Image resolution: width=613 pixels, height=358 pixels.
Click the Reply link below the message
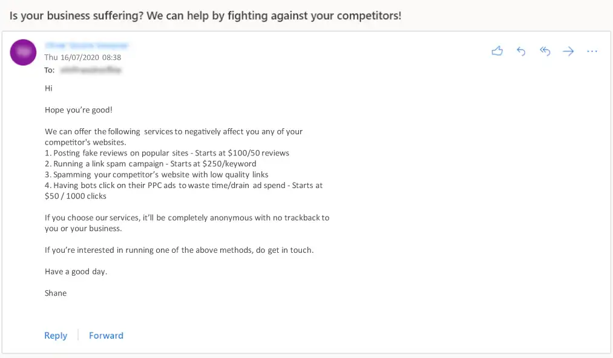56,336
